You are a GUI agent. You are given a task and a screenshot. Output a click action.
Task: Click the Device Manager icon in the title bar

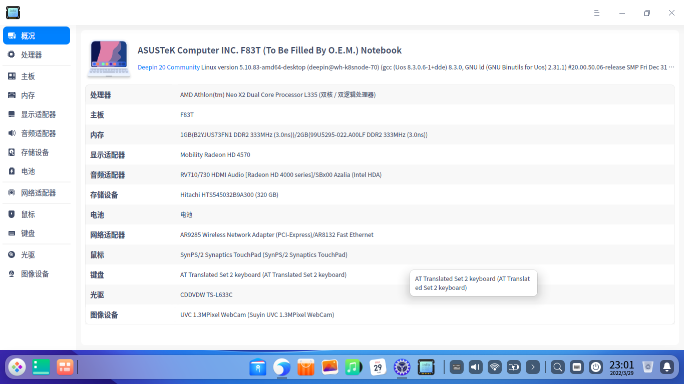13,12
